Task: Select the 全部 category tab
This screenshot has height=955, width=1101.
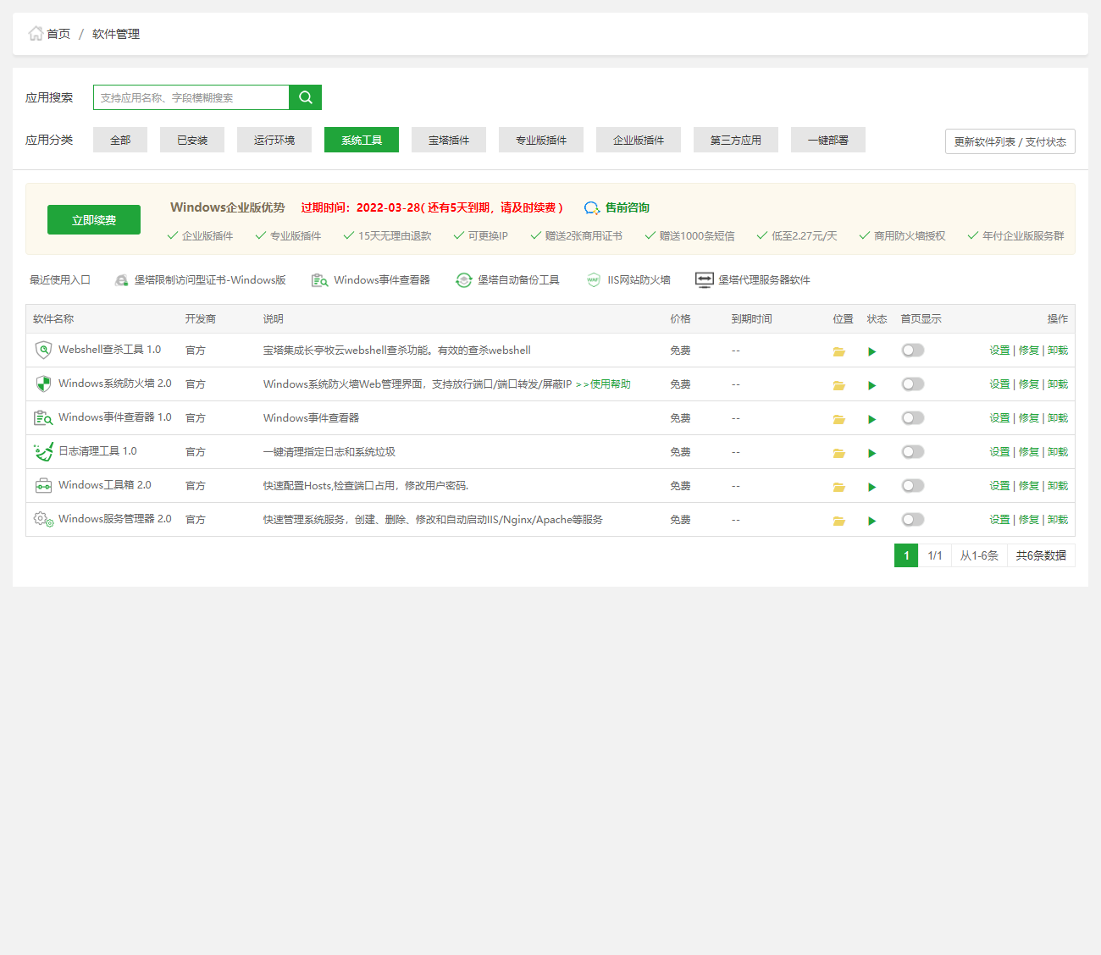Action: [x=120, y=140]
